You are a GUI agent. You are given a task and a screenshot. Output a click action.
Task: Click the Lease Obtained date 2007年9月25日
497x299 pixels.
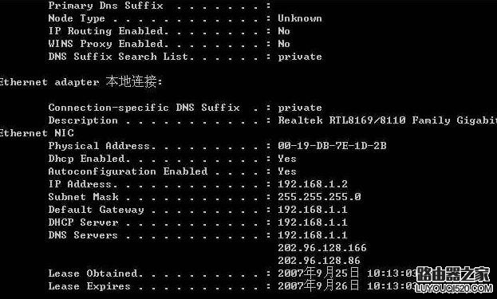318,273
